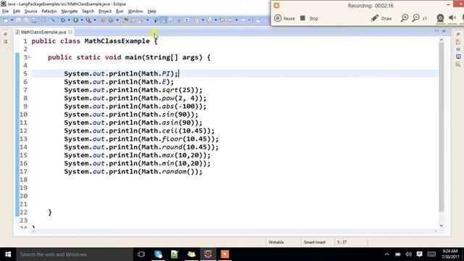Click the editor scroll up arrow
This screenshot has width=464, height=261.
tap(442, 40)
